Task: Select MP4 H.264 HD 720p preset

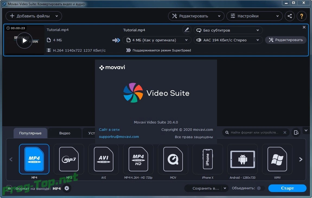Action: [x=138, y=159]
